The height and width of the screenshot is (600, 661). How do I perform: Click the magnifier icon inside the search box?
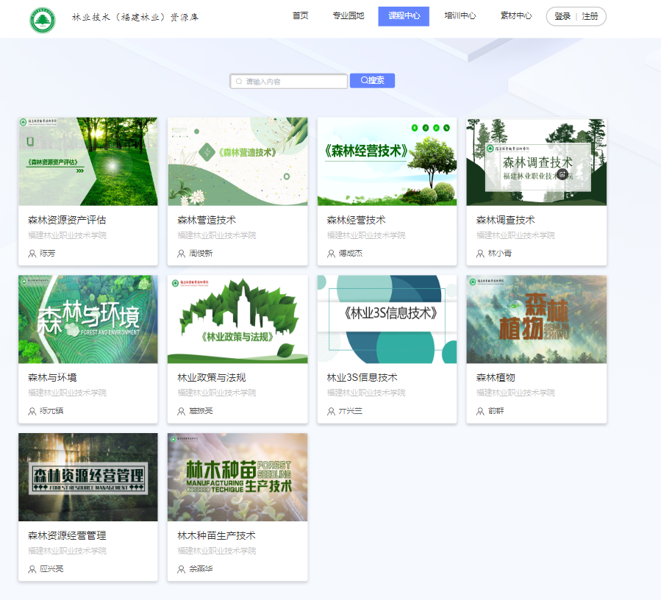(x=238, y=81)
